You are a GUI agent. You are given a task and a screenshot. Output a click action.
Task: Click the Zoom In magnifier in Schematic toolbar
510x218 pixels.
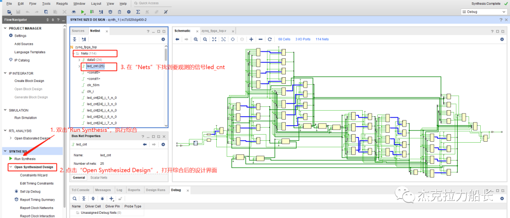[195, 39]
